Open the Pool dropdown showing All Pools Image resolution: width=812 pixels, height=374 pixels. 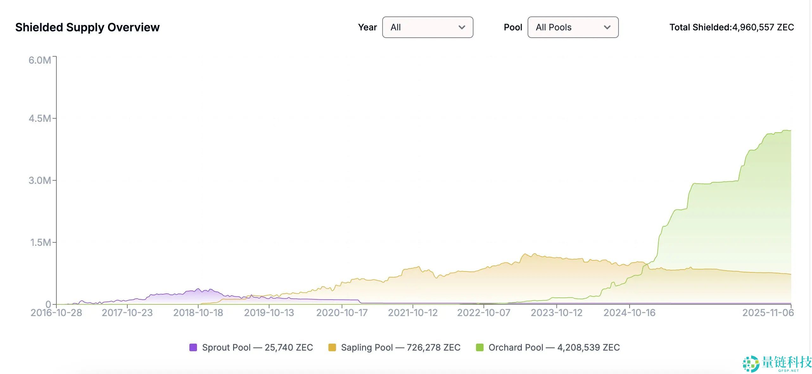(x=573, y=27)
